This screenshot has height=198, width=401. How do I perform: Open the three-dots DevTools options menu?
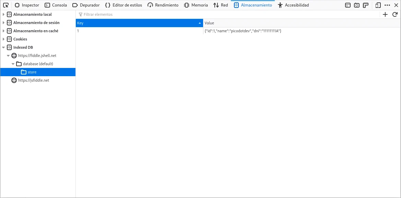click(x=387, y=5)
